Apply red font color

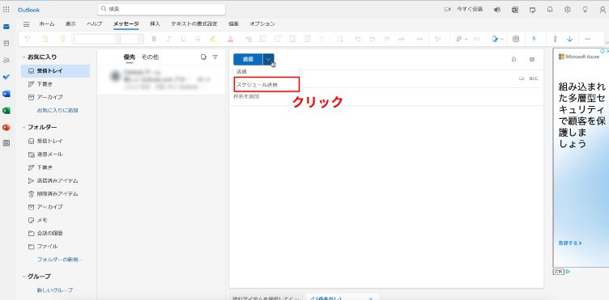tap(230, 39)
